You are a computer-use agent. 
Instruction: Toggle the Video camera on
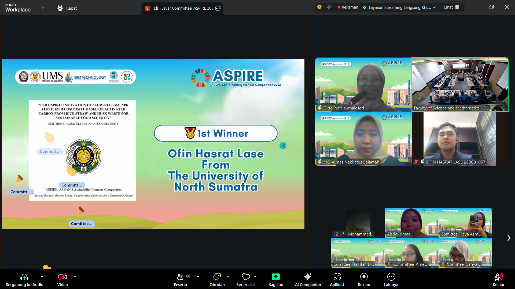coord(62,277)
